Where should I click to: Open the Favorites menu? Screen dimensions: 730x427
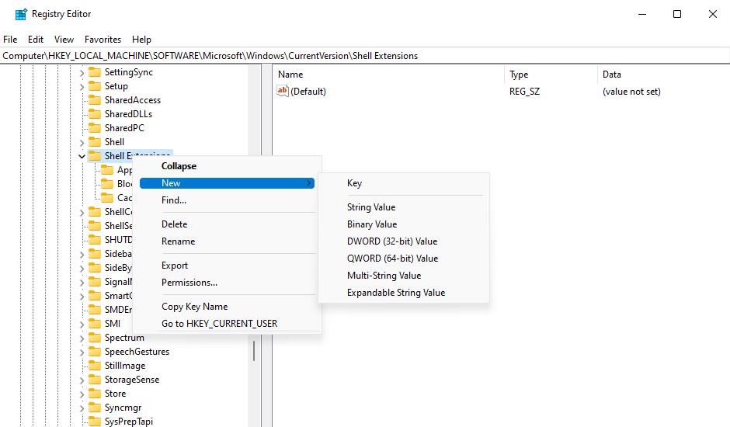[103, 40]
